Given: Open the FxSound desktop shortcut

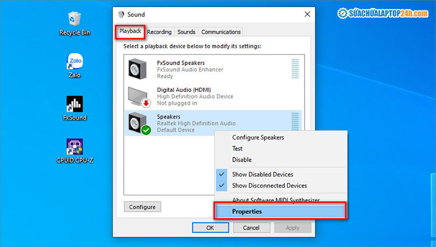Looking at the screenshot, I should pos(74,105).
